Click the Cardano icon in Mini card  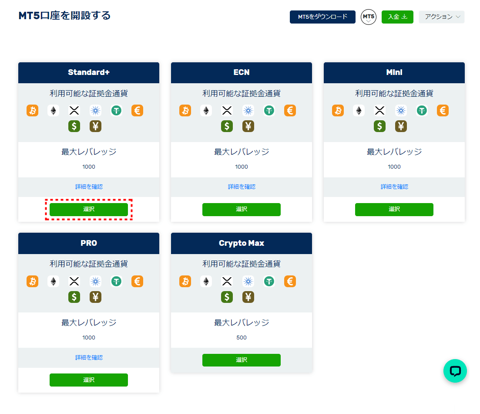click(401, 110)
